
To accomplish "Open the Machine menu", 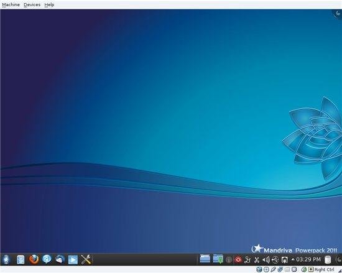I will pos(11,4).
